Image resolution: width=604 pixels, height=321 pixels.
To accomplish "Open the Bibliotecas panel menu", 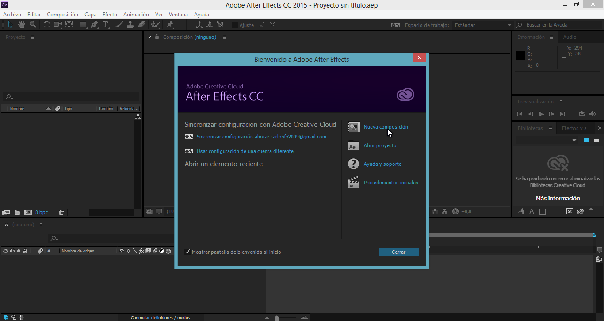I will pos(550,128).
